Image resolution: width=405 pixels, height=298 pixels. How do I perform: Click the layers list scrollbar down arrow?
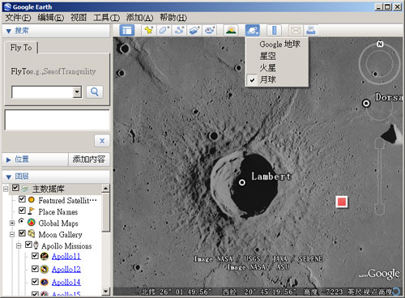[106, 292]
